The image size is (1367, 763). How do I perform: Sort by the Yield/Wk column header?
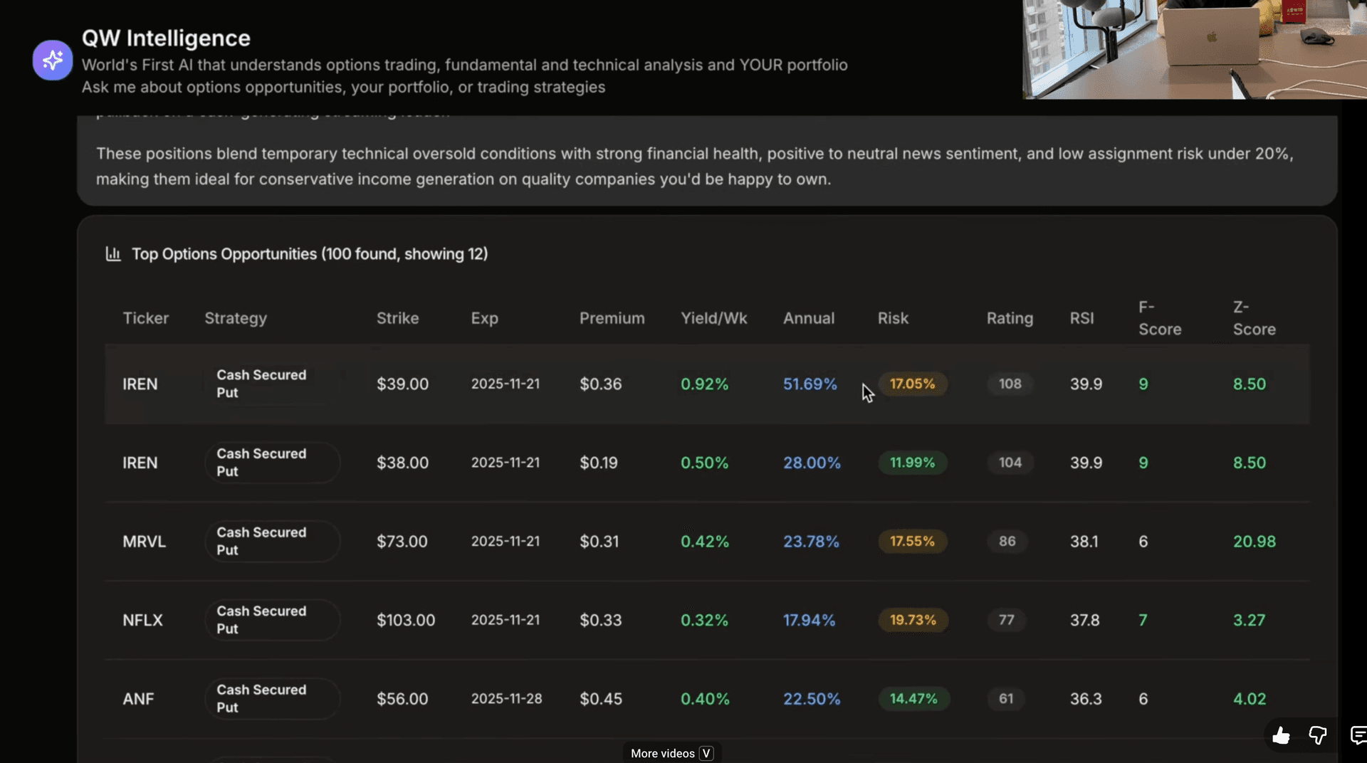(714, 318)
